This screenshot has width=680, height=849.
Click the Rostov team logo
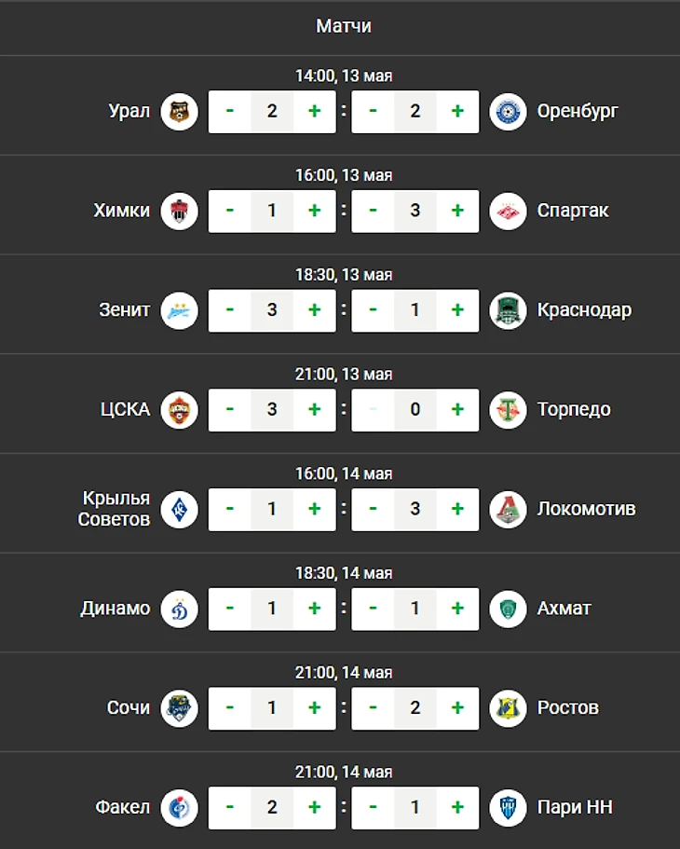pyautogui.click(x=508, y=708)
